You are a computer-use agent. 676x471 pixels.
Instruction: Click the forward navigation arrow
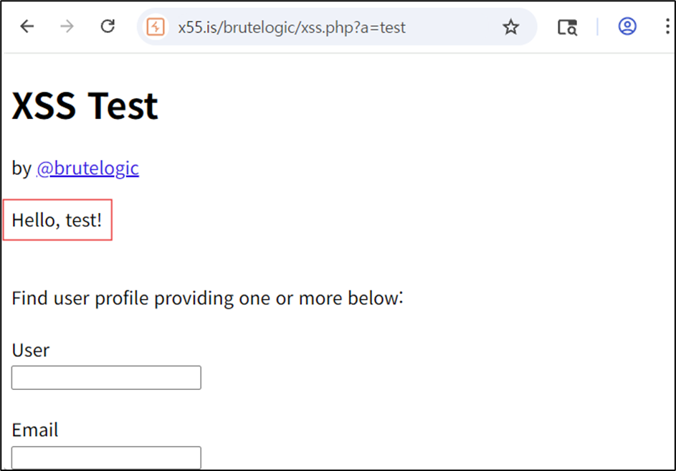[x=67, y=27]
